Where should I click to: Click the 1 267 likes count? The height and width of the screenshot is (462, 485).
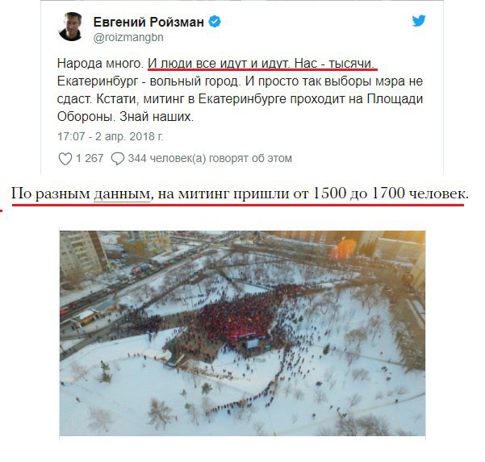tap(90, 158)
